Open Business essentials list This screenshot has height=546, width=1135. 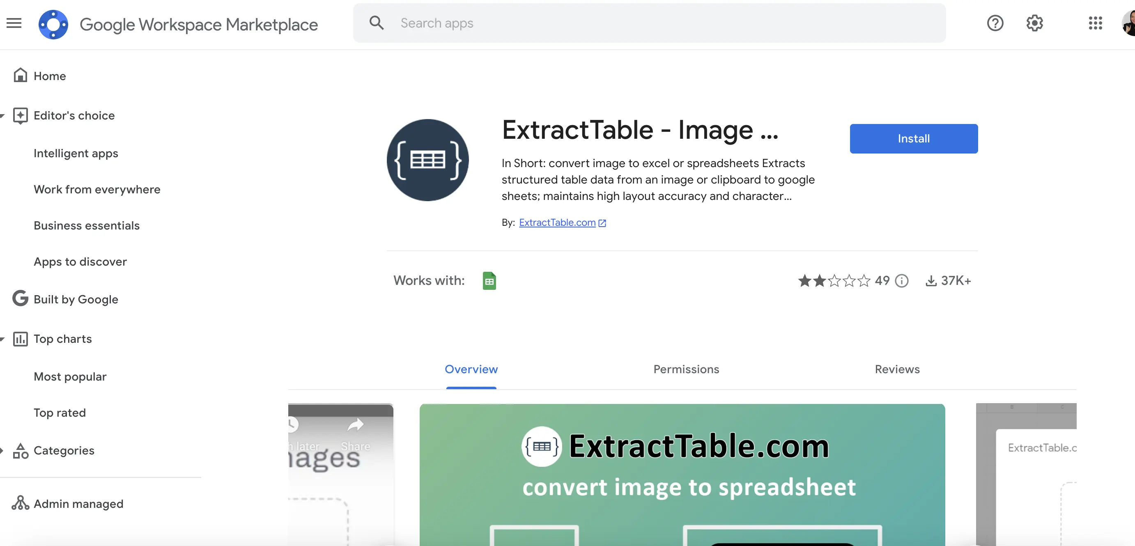(x=86, y=225)
